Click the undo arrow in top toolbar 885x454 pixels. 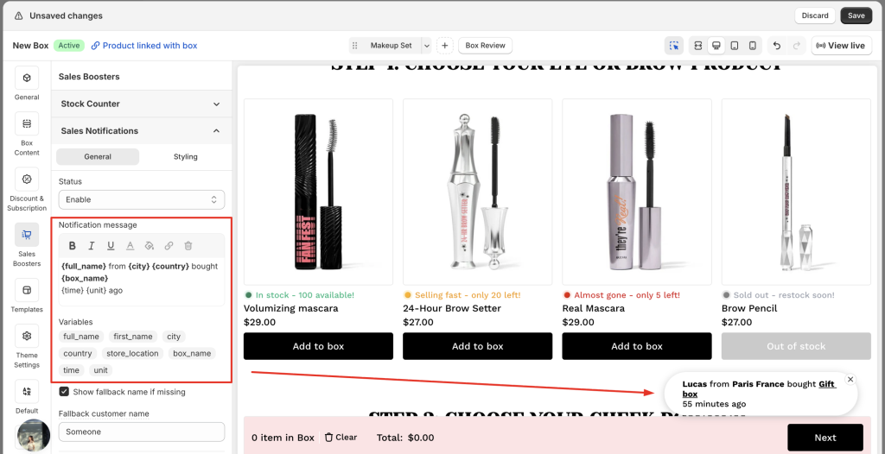coord(777,45)
